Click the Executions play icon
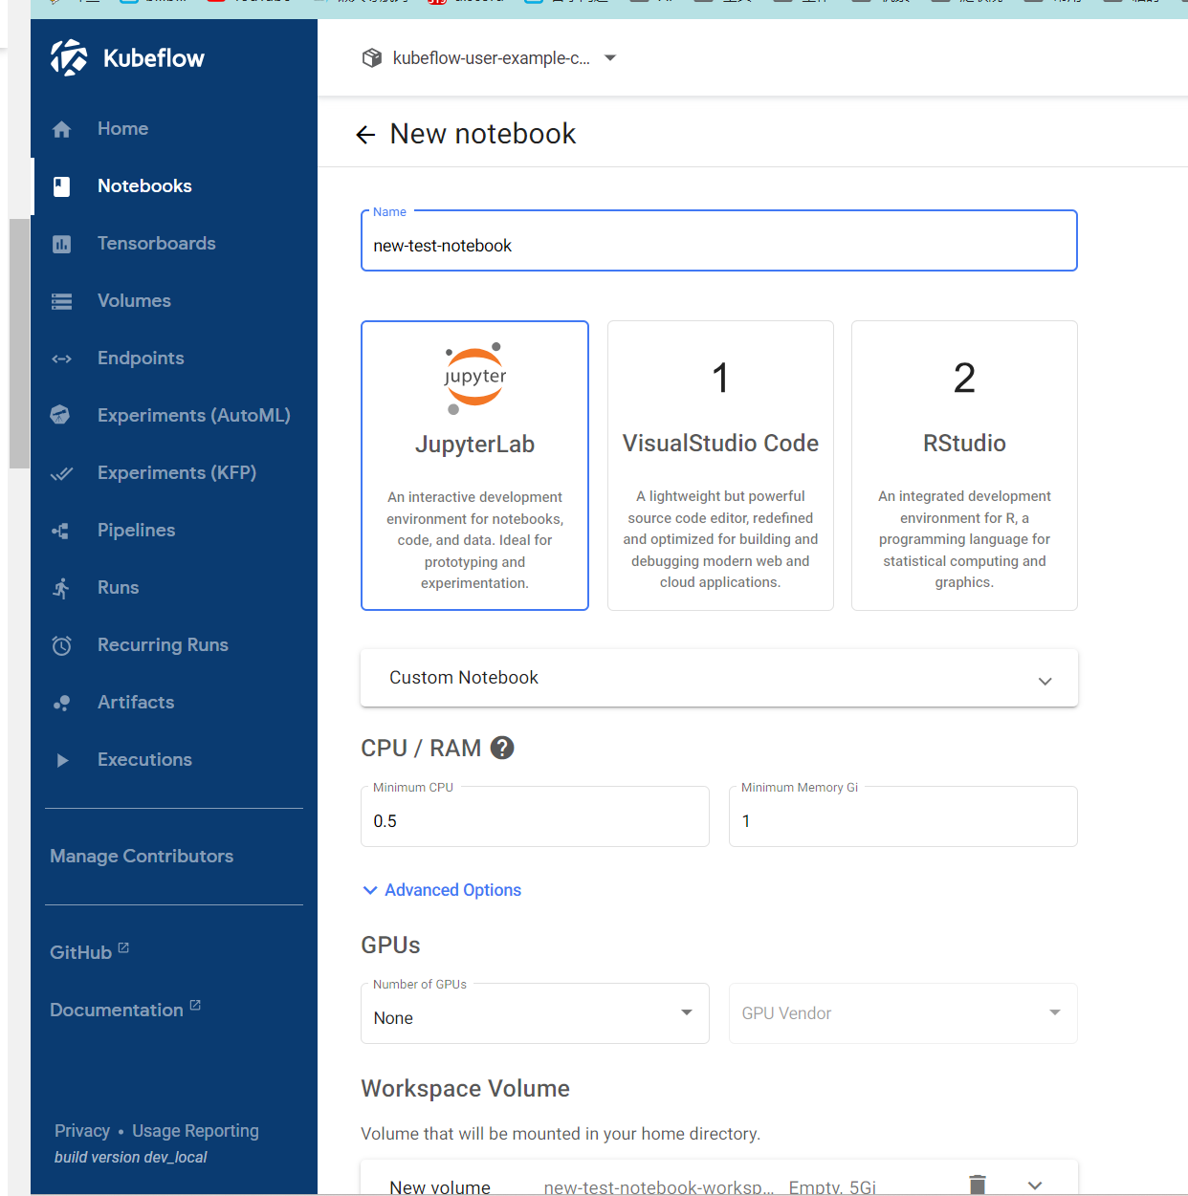The width and height of the screenshot is (1188, 1196). 62,760
